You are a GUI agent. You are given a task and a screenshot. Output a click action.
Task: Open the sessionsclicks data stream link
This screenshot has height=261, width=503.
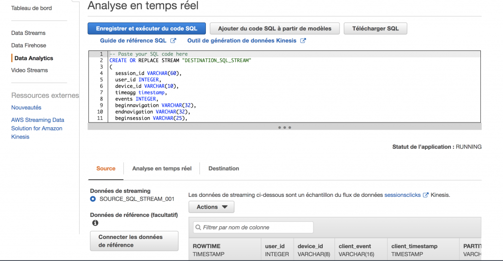[x=402, y=195]
